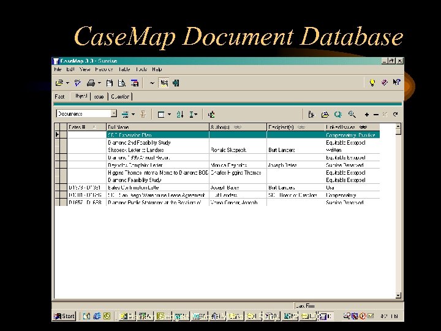Expand the Documents object type dropdown arrow
The image size is (441, 331).
click(114, 114)
